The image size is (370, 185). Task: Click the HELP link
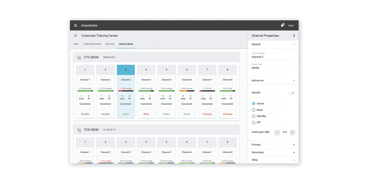tap(291, 26)
